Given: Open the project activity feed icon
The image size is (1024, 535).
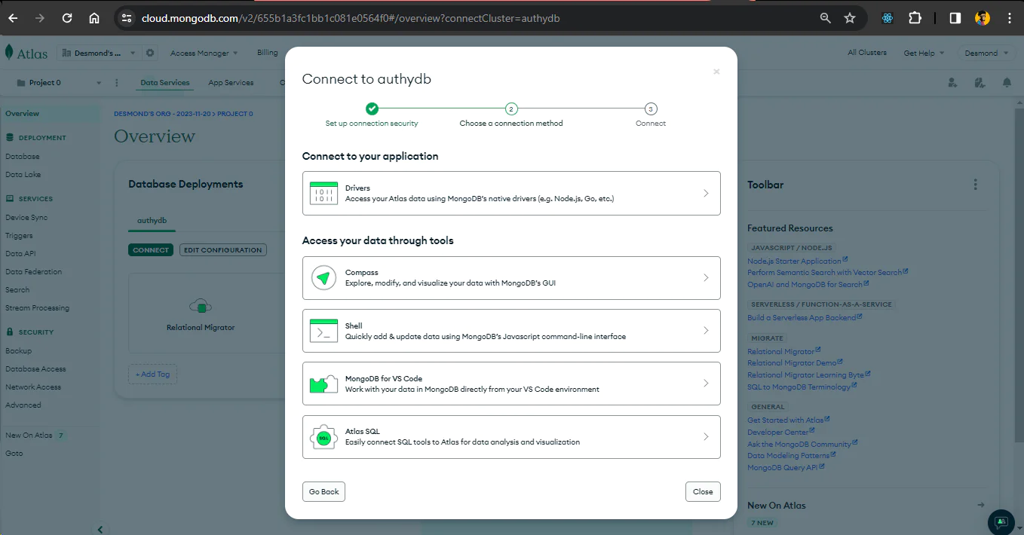Looking at the screenshot, I should pyautogui.click(x=980, y=83).
